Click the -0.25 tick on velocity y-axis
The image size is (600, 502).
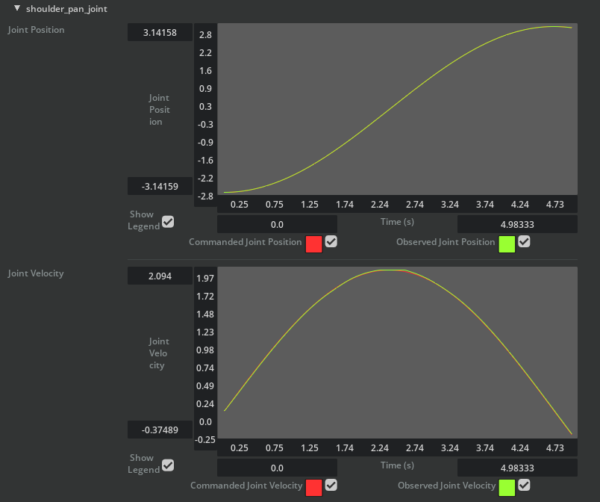click(x=205, y=439)
